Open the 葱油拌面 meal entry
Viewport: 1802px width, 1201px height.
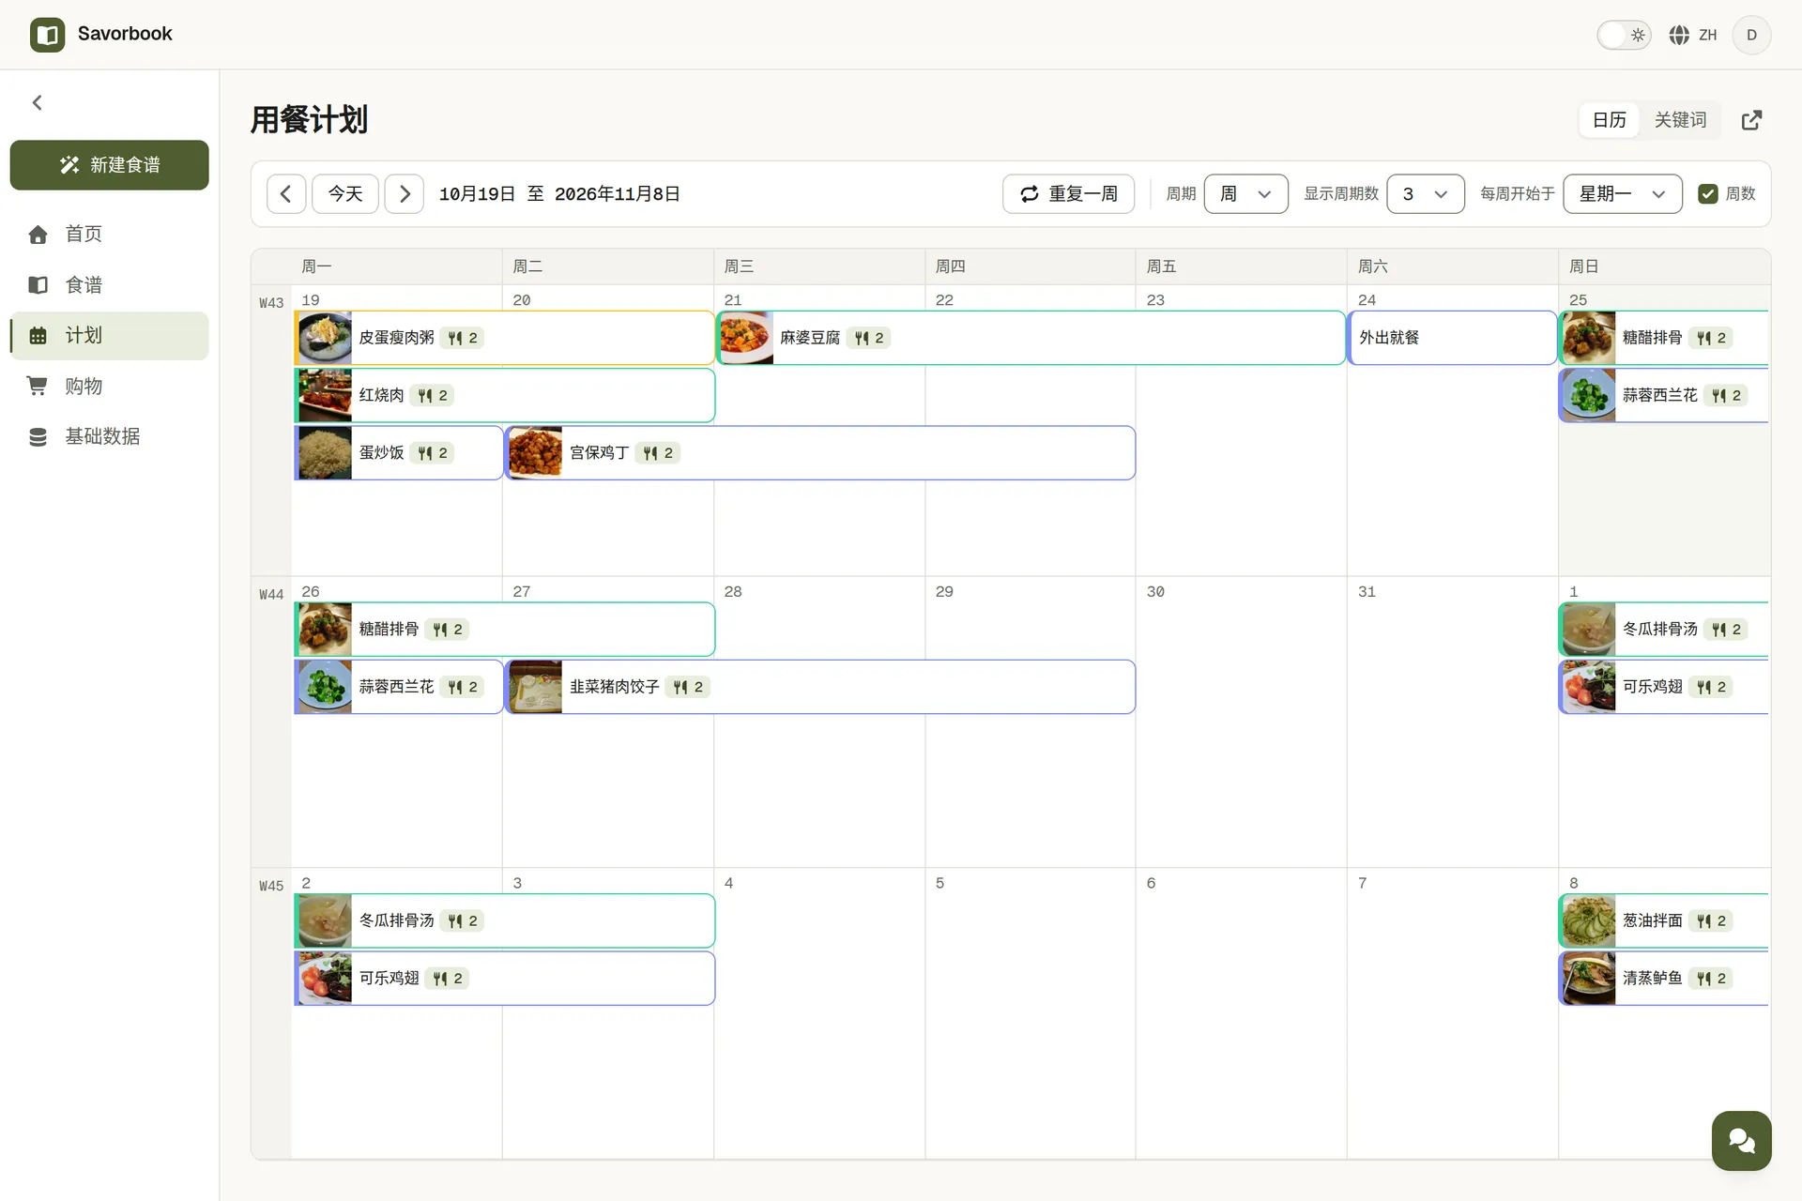[x=1664, y=920]
